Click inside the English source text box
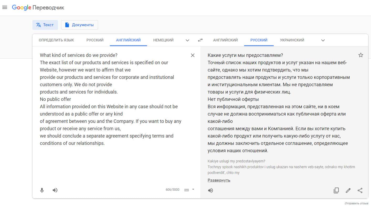 [x=110, y=162]
